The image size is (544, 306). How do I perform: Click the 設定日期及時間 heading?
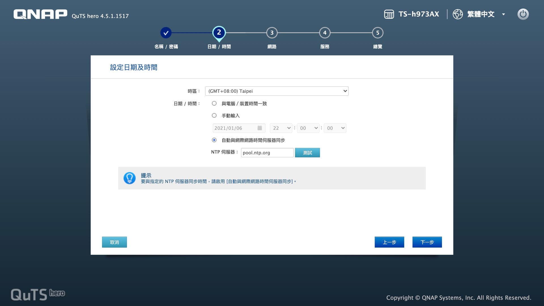pyautogui.click(x=134, y=67)
